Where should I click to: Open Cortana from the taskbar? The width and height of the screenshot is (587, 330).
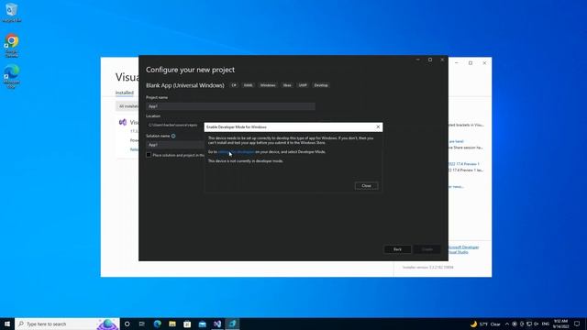click(127, 324)
